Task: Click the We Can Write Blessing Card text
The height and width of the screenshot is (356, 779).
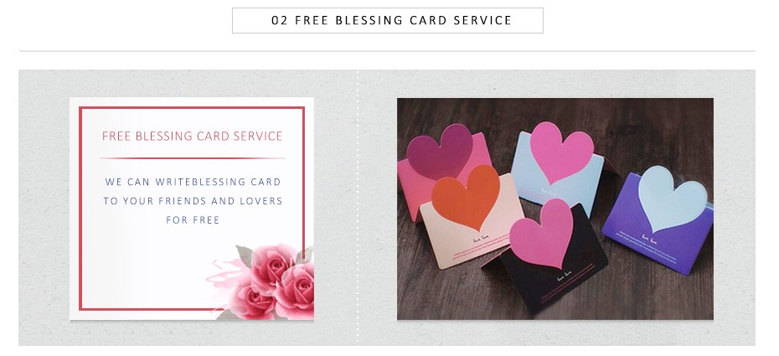Action: coord(193,182)
